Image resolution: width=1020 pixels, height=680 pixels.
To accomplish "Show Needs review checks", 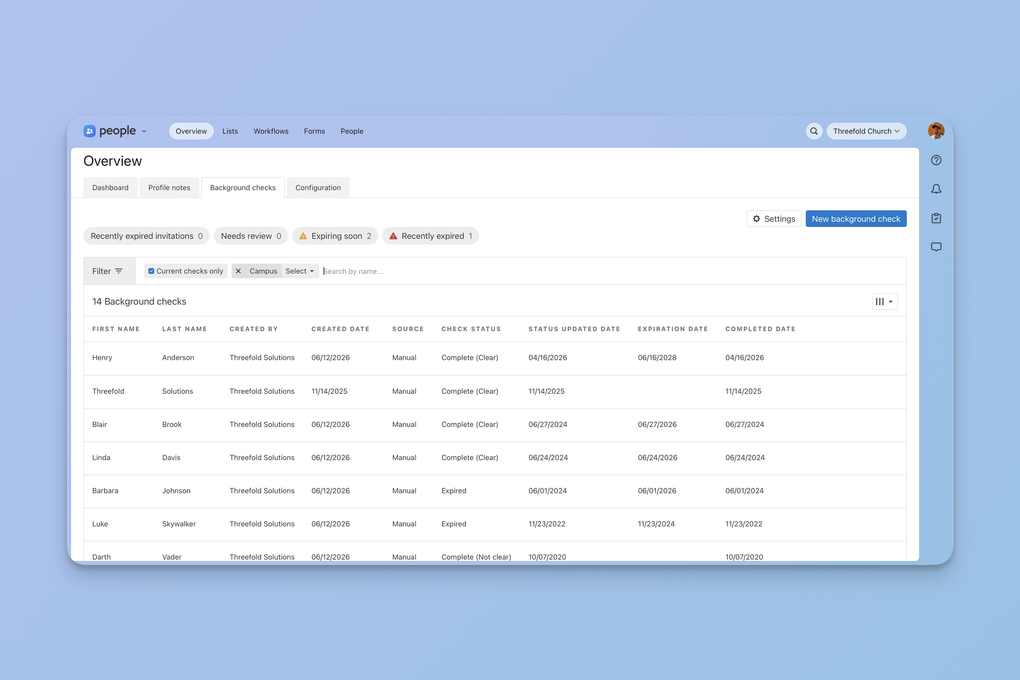I will 251,236.
